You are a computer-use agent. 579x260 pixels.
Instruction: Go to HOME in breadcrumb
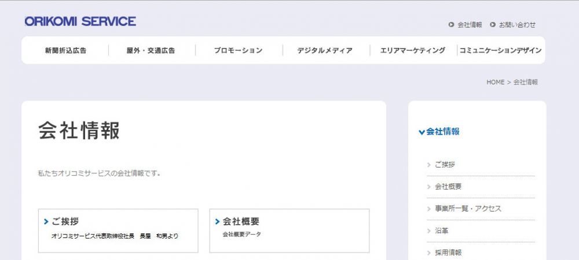click(495, 82)
